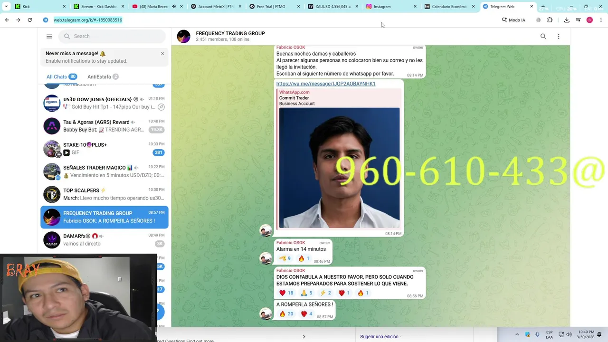608x342 pixels.
Task: Switch to Stream - Kick Dashboard tab
Action: [99, 7]
